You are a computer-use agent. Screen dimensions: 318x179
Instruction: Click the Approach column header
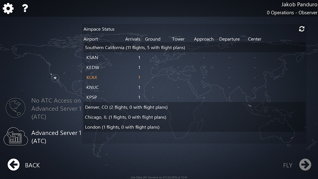click(204, 39)
